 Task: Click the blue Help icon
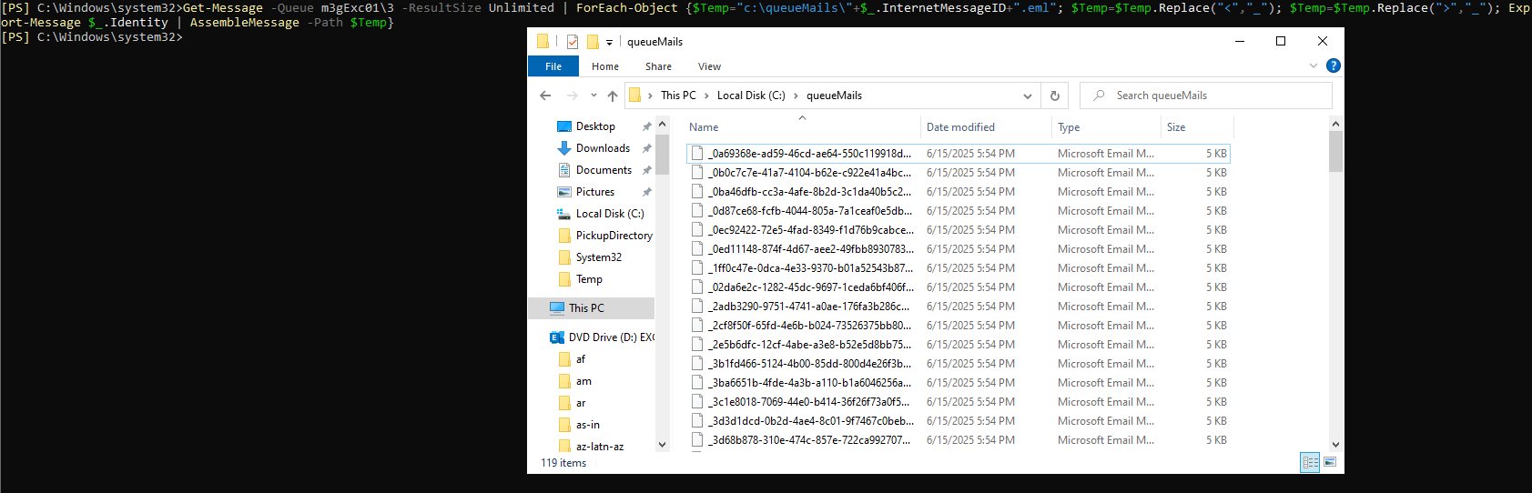point(1334,65)
